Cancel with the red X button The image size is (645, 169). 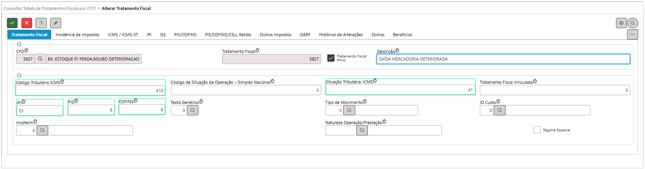point(27,23)
